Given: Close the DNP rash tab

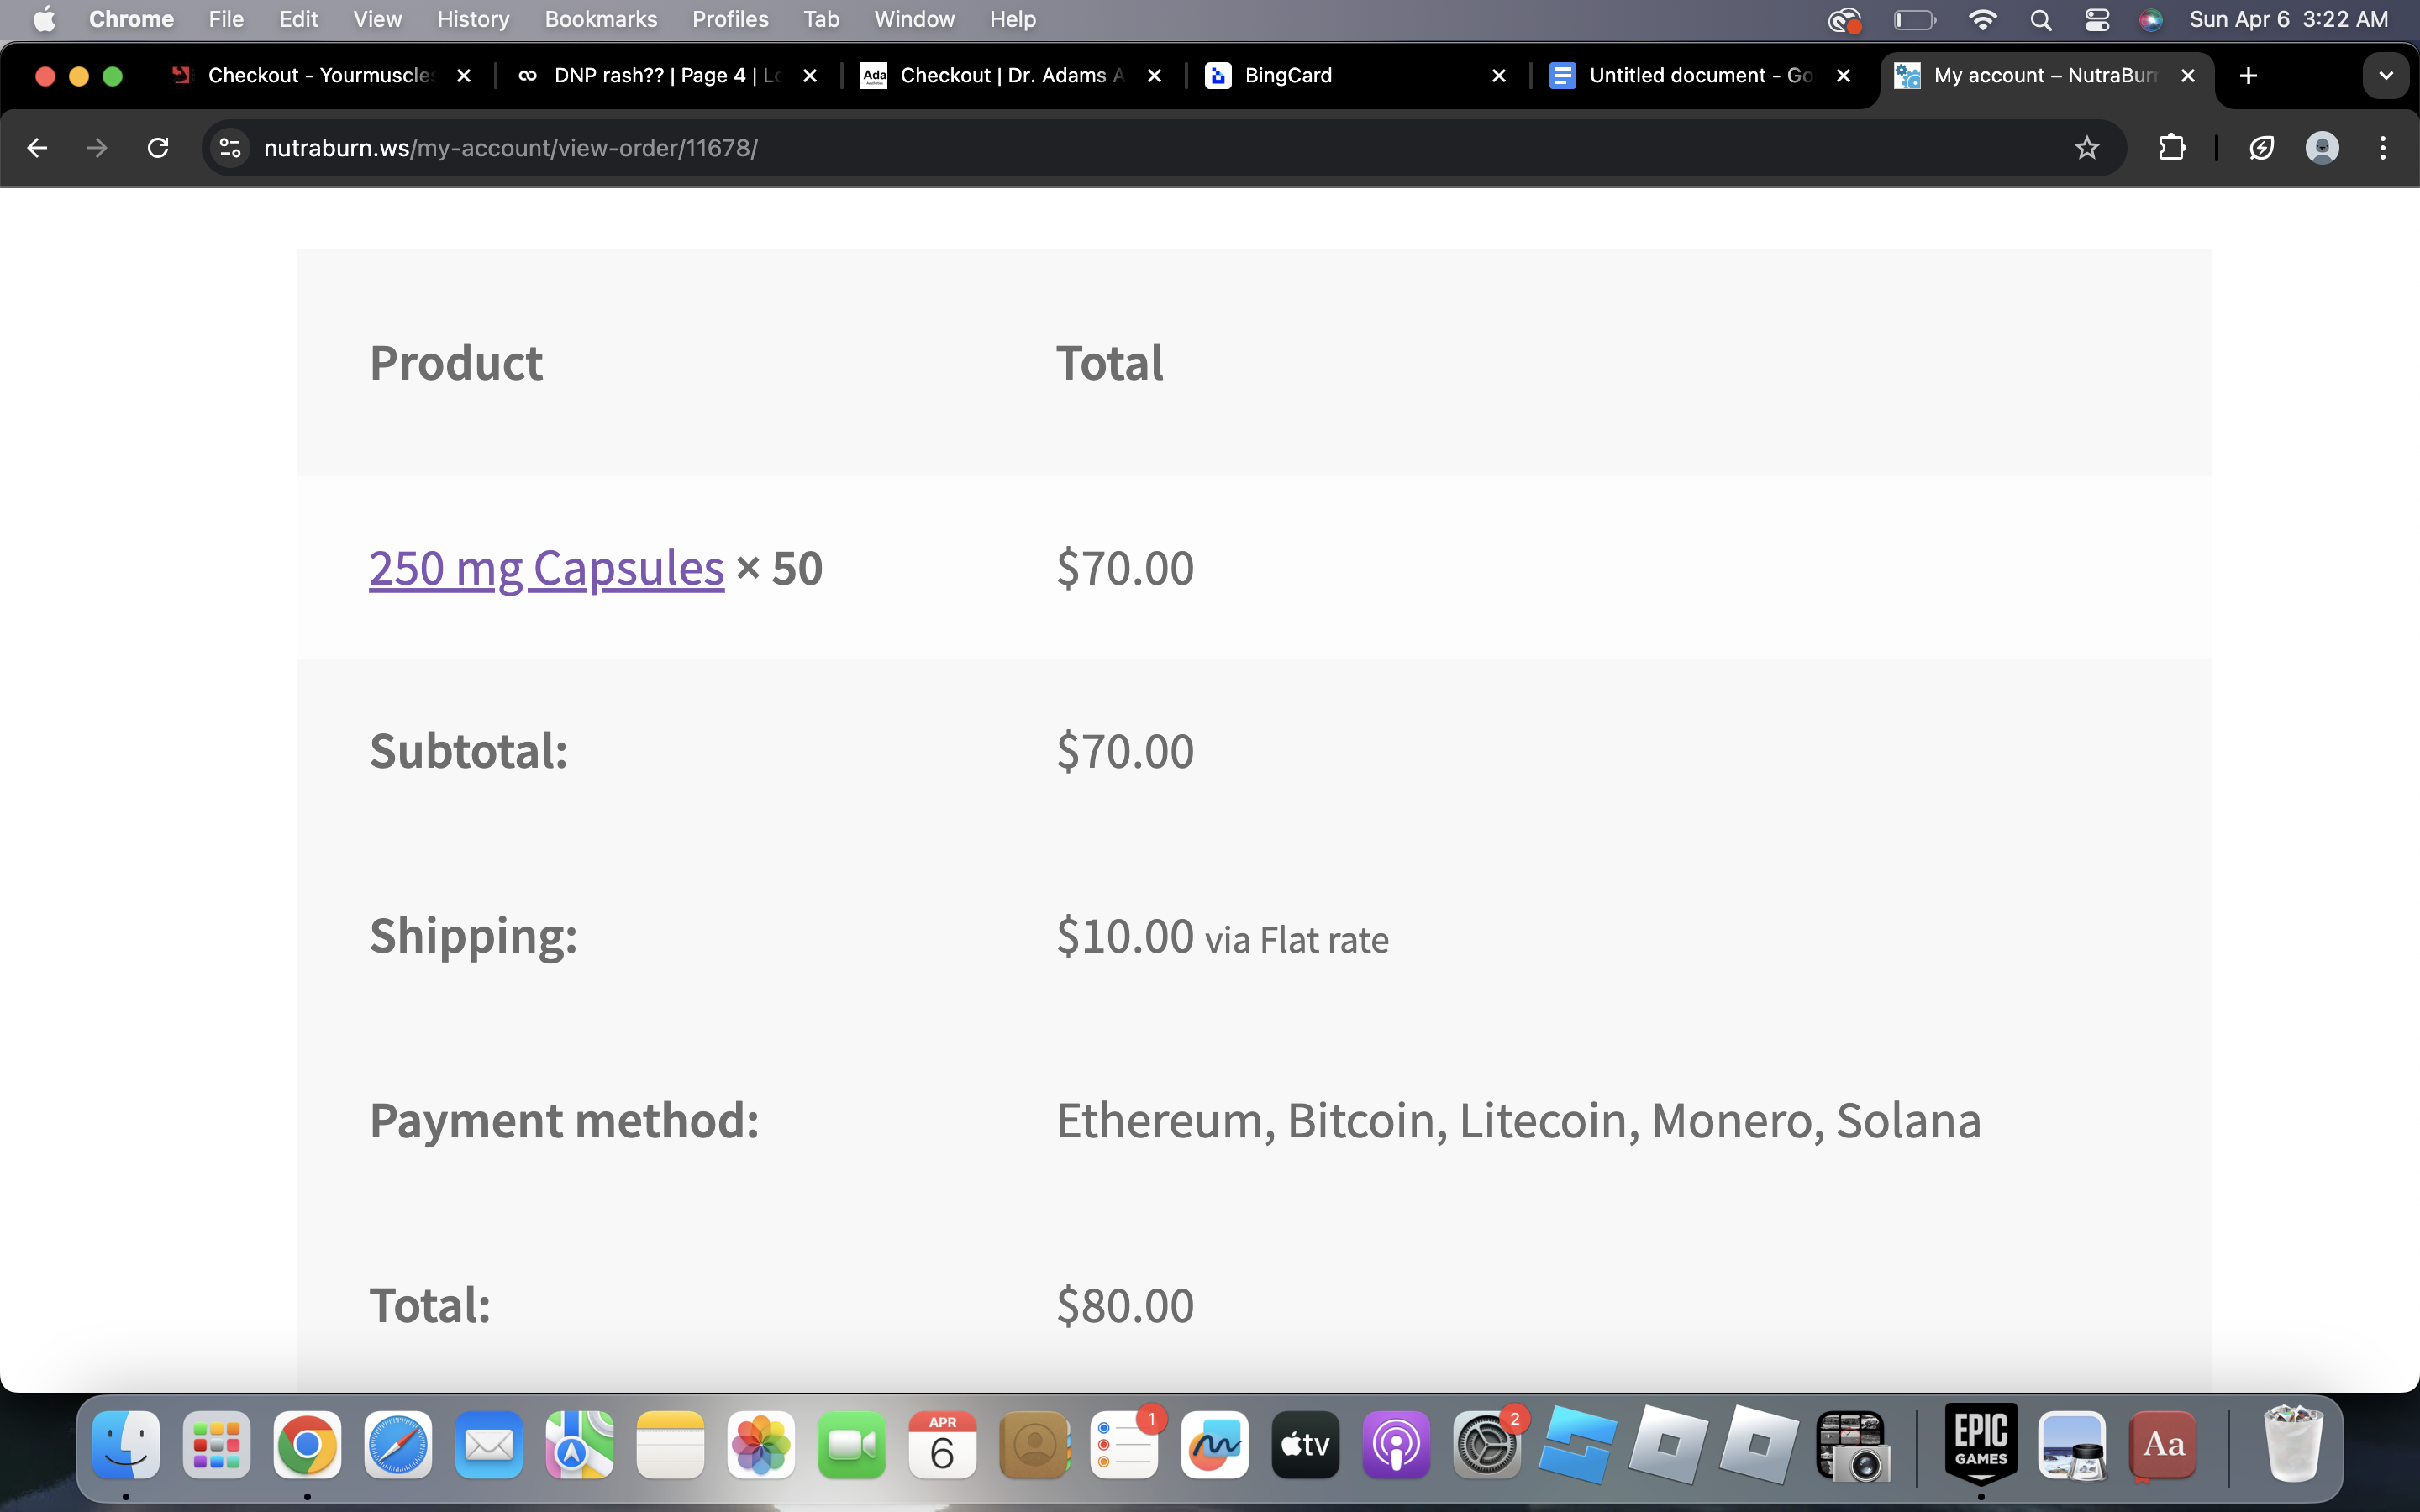Looking at the screenshot, I should pyautogui.click(x=810, y=75).
